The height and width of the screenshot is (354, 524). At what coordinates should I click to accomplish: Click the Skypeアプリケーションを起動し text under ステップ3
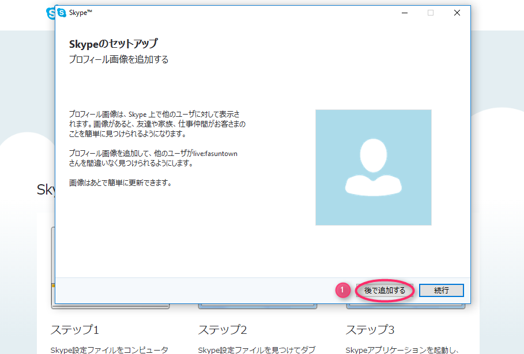coord(402,349)
